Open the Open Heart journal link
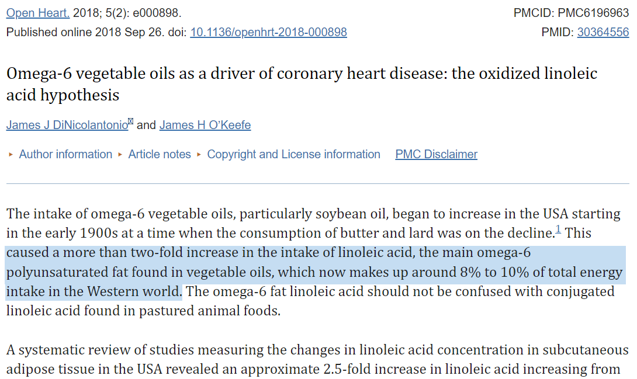 pos(38,13)
